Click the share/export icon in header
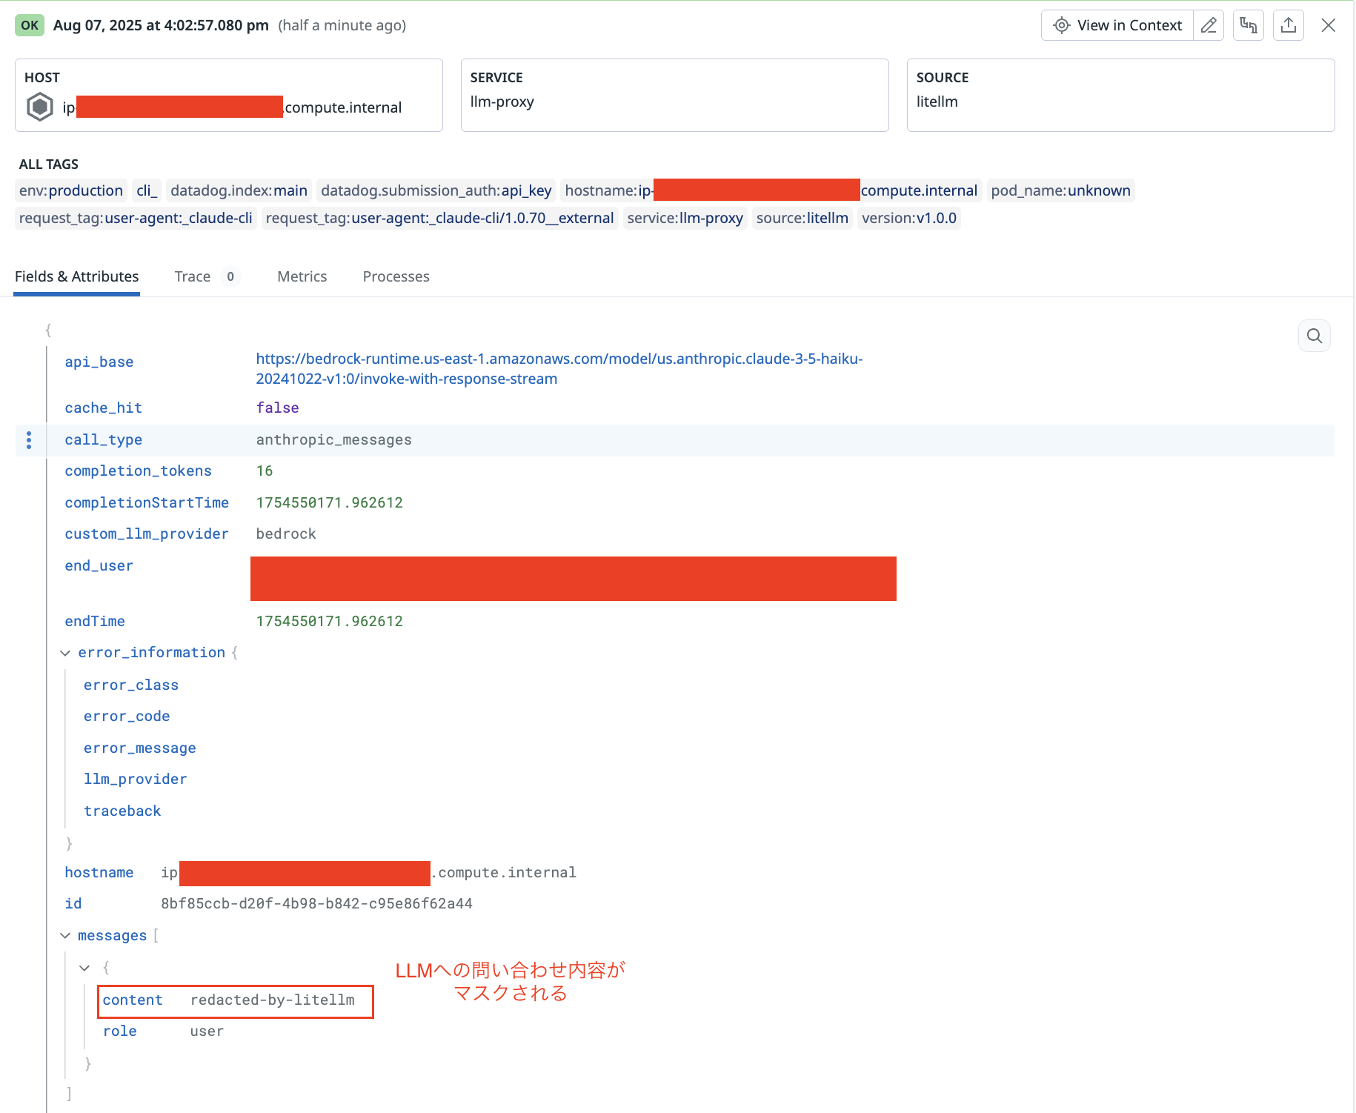Viewport: 1356px width, 1113px height. [x=1289, y=25]
